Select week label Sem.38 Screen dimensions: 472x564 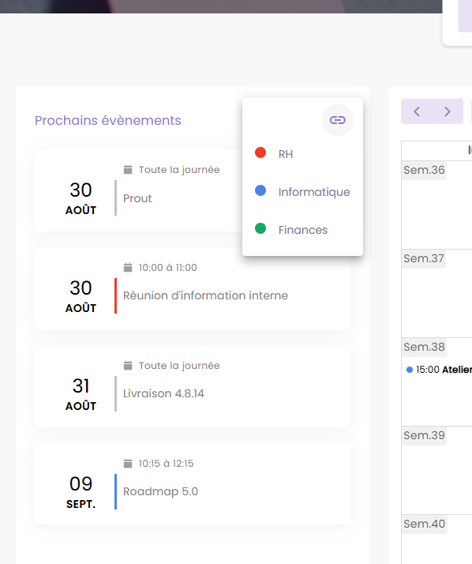424,347
